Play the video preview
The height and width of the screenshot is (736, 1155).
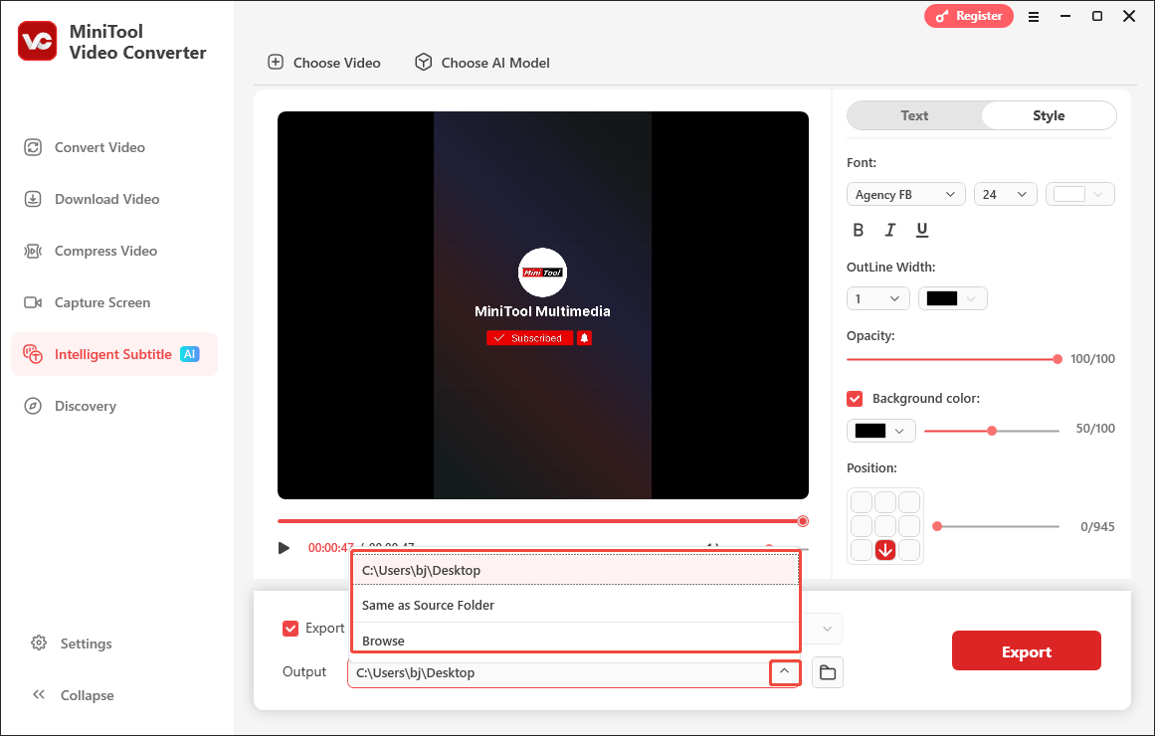click(x=284, y=547)
